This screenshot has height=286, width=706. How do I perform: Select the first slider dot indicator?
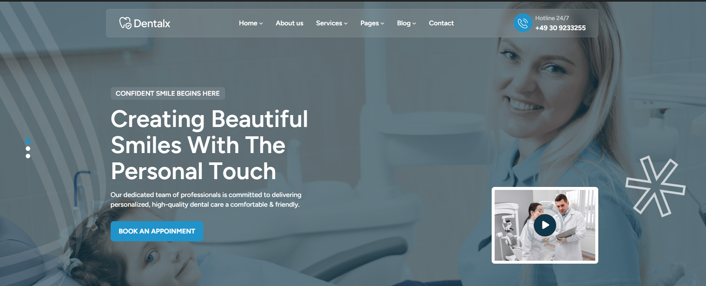(x=28, y=141)
